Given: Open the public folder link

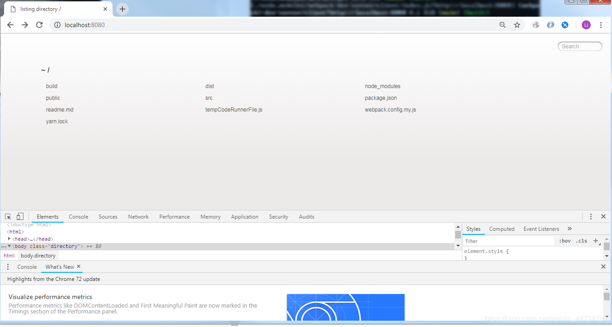Looking at the screenshot, I should click(x=53, y=98).
